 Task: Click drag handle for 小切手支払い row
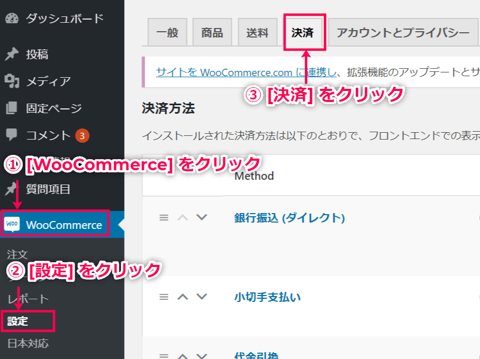point(164,297)
